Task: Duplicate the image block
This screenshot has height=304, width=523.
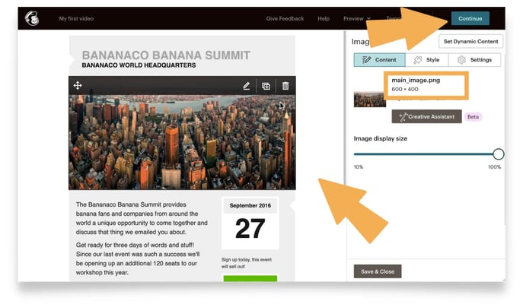Action: [266, 86]
